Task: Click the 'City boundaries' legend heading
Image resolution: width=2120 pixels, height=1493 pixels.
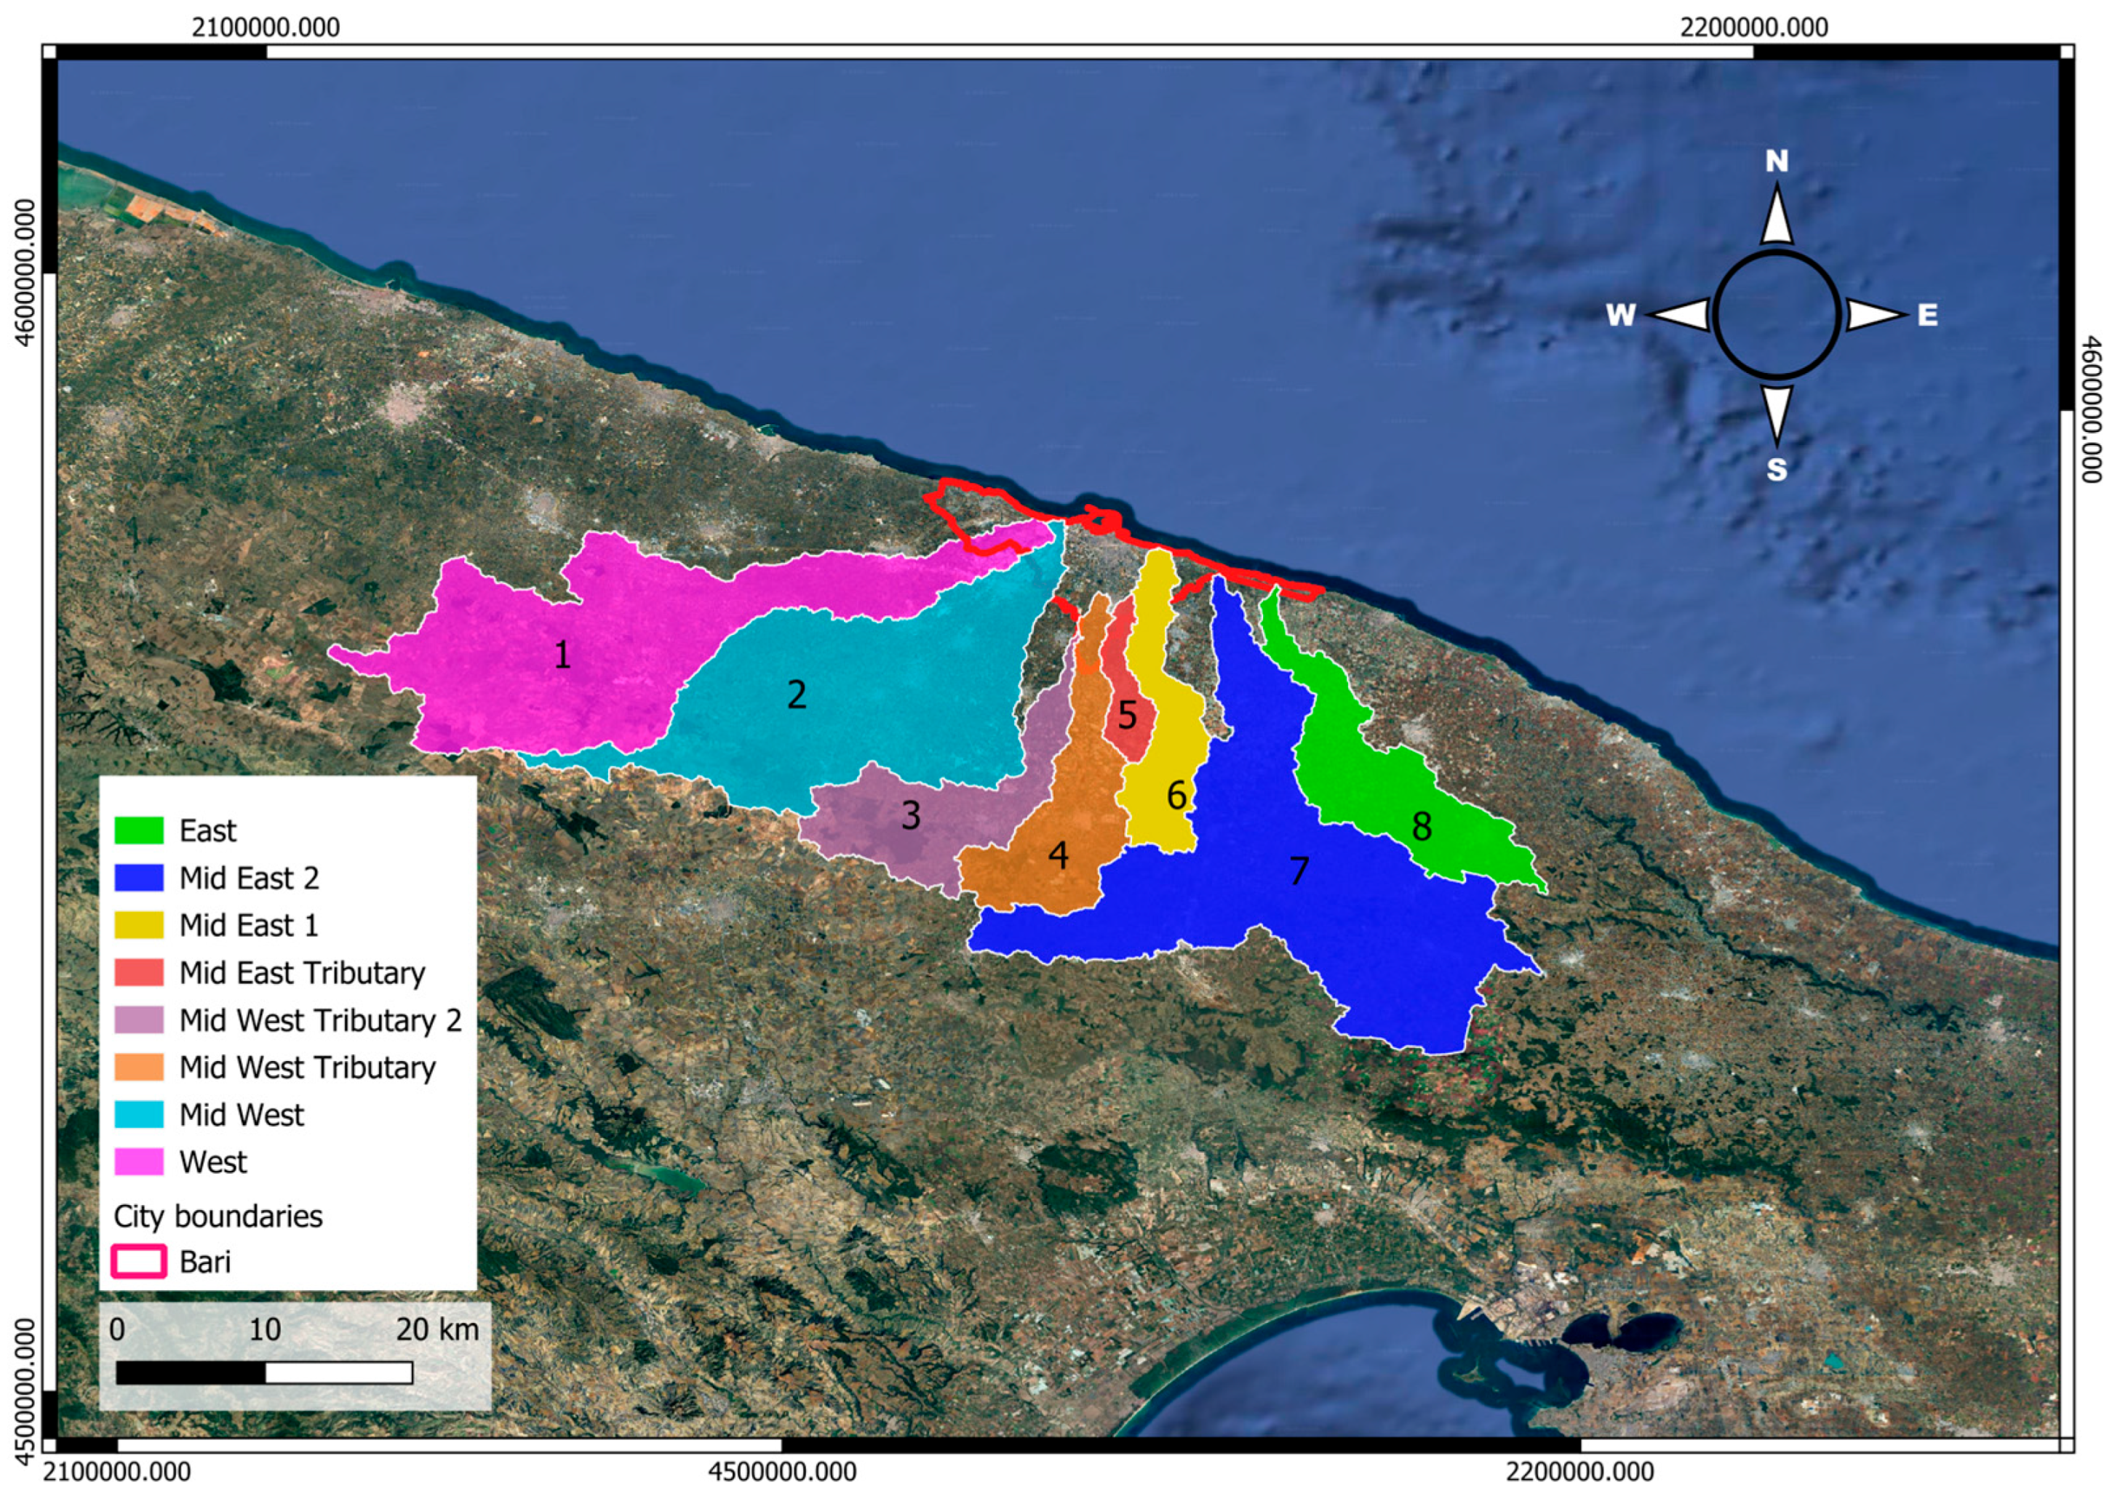Action: (218, 1216)
